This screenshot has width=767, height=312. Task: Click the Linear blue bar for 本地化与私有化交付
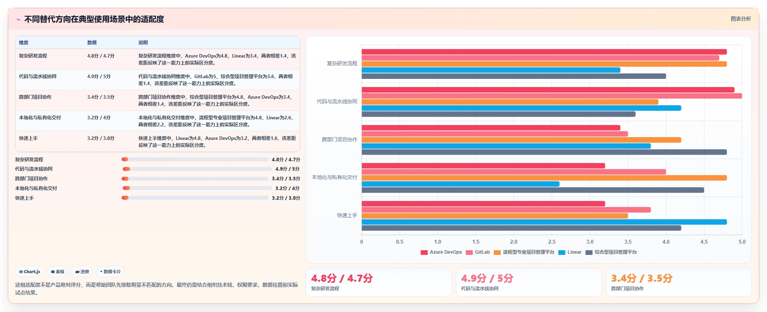pyautogui.click(x=461, y=184)
